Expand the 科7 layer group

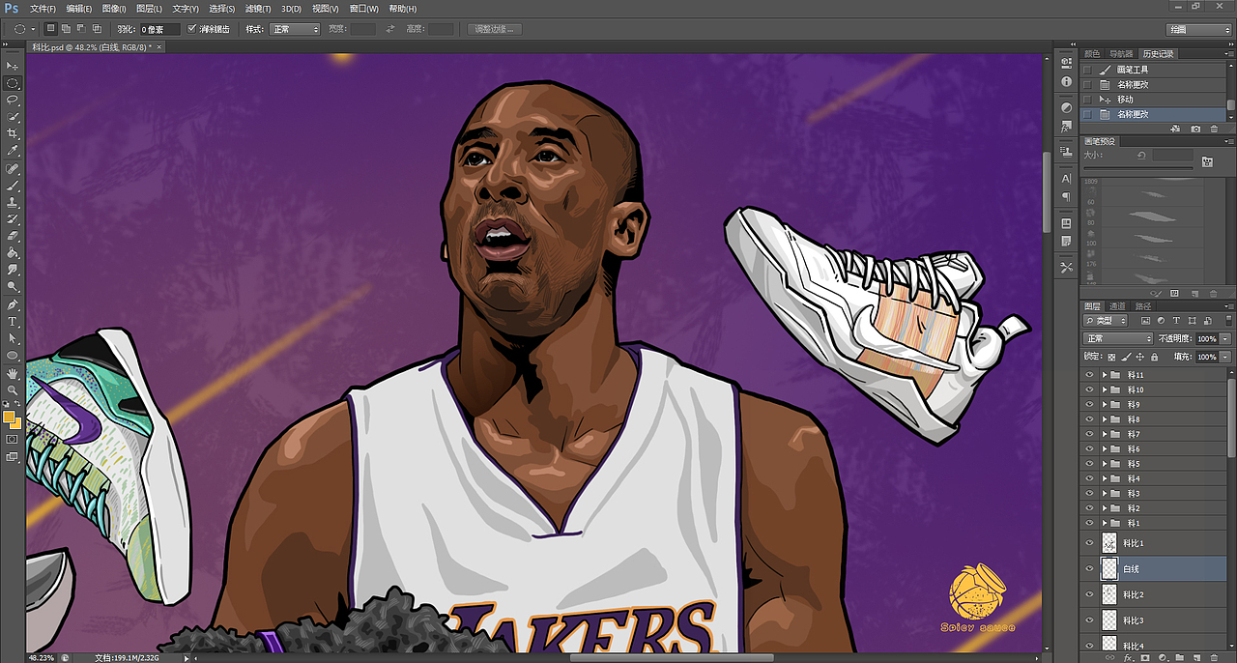tap(1105, 434)
